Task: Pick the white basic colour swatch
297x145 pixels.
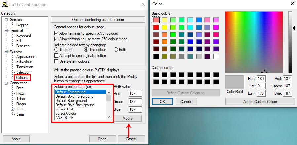Action: [x=216, y=56]
